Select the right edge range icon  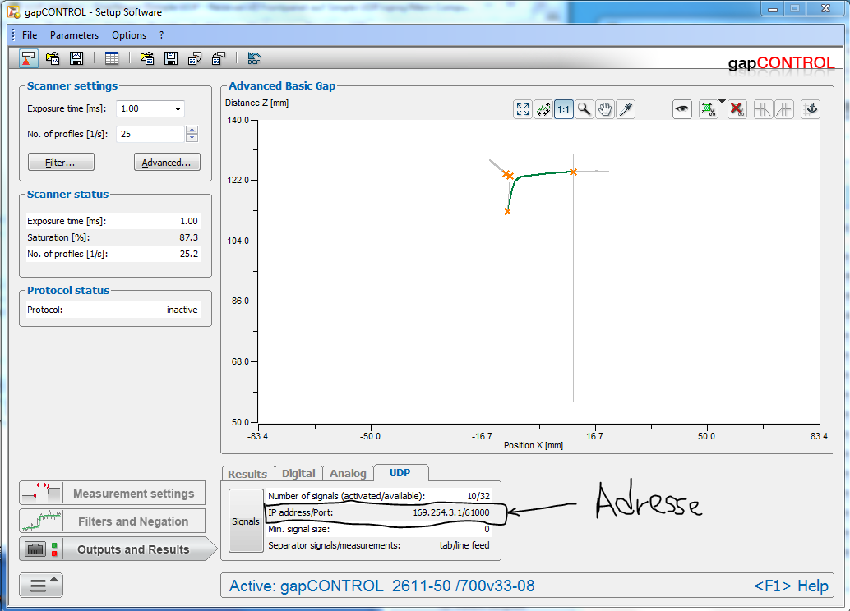784,109
